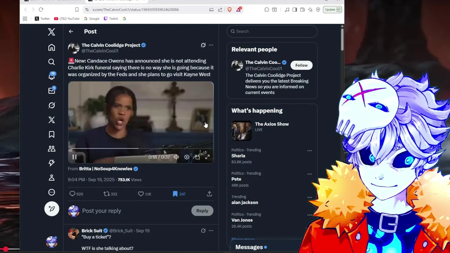Open Google bookmark in bookmarks bar
Image resolution: width=450 pixels, height=253 pixels.
92,19
